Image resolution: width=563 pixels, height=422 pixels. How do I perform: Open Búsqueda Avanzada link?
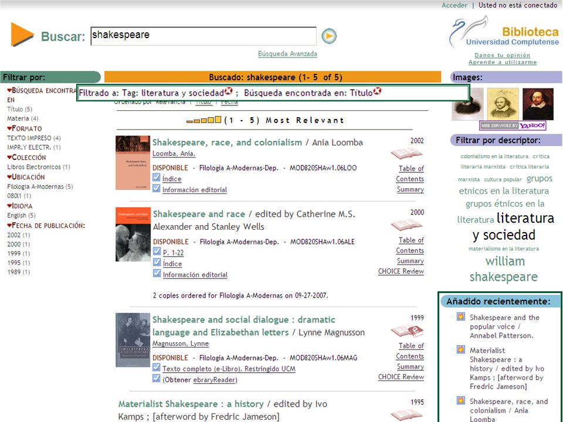point(287,54)
